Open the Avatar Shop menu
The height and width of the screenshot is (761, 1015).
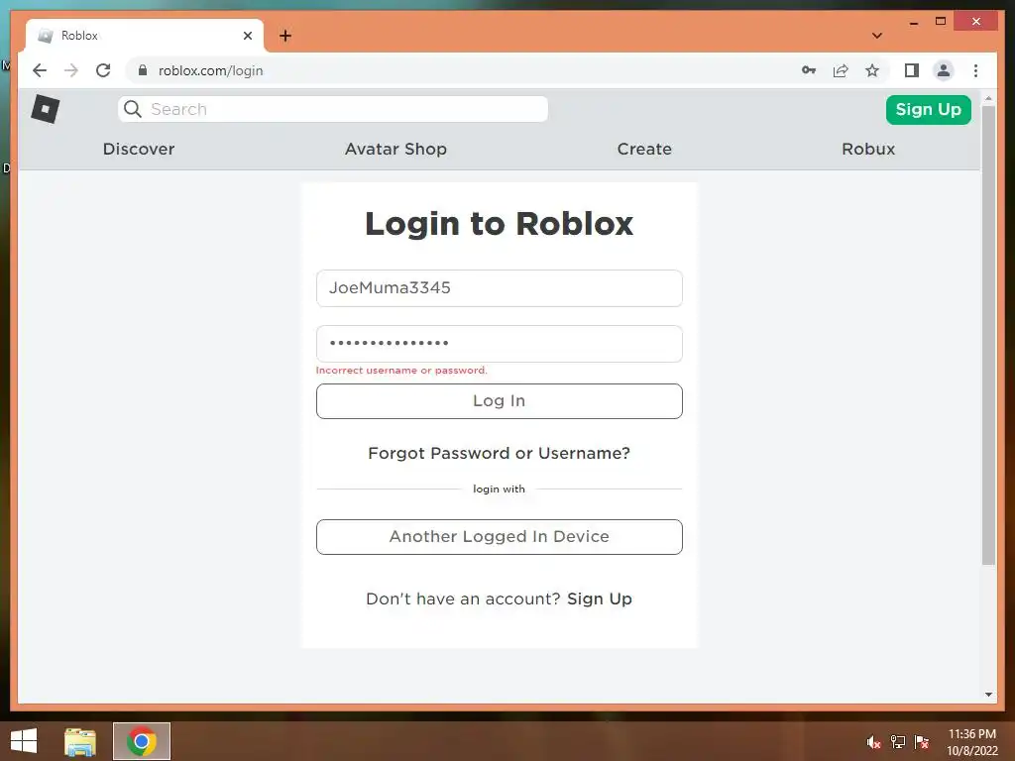point(395,149)
